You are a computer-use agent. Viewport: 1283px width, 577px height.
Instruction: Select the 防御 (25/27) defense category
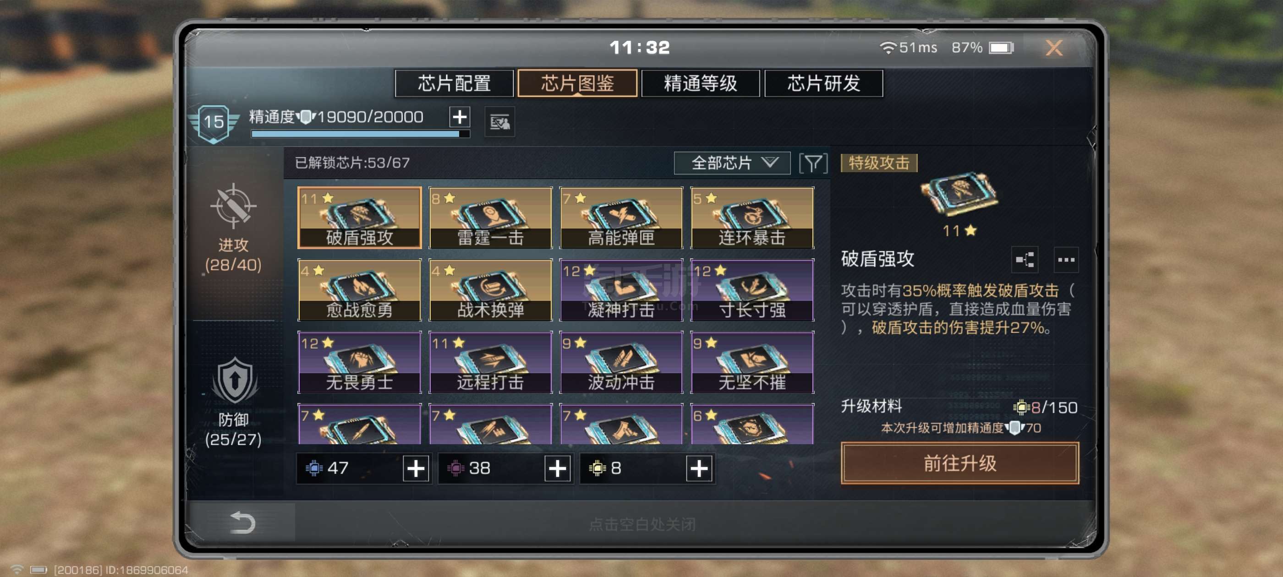233,402
